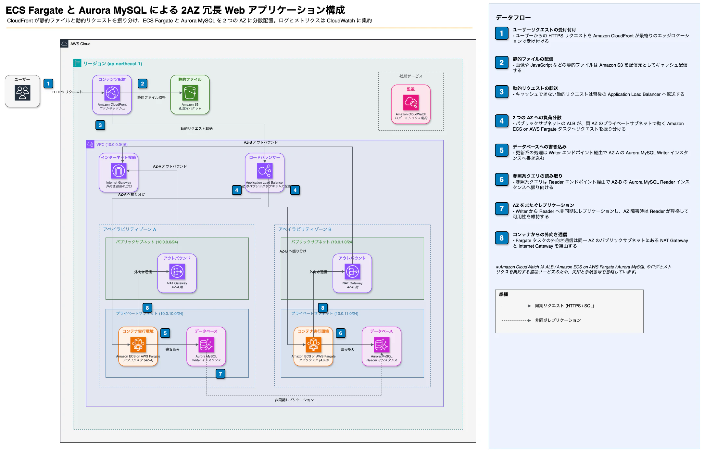
Task: Select the 'AZ をまたぐレプリケーション' step heading
Action: click(x=544, y=205)
